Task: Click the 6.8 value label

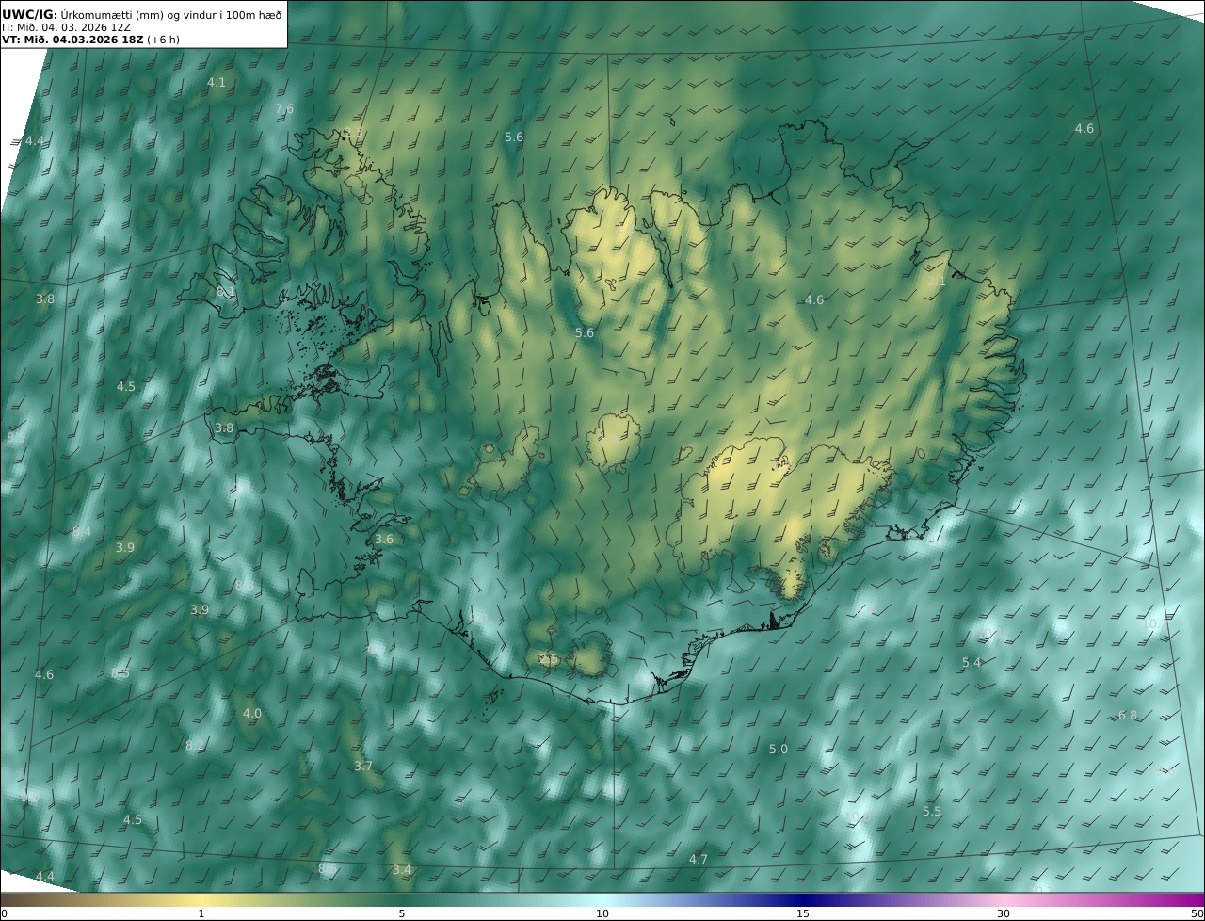Action: [1128, 716]
